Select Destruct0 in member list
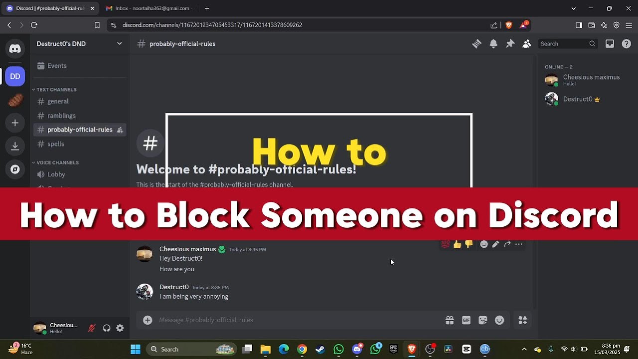The image size is (638, 359). tap(586, 99)
